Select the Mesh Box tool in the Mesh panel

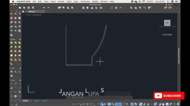pos(12,43)
